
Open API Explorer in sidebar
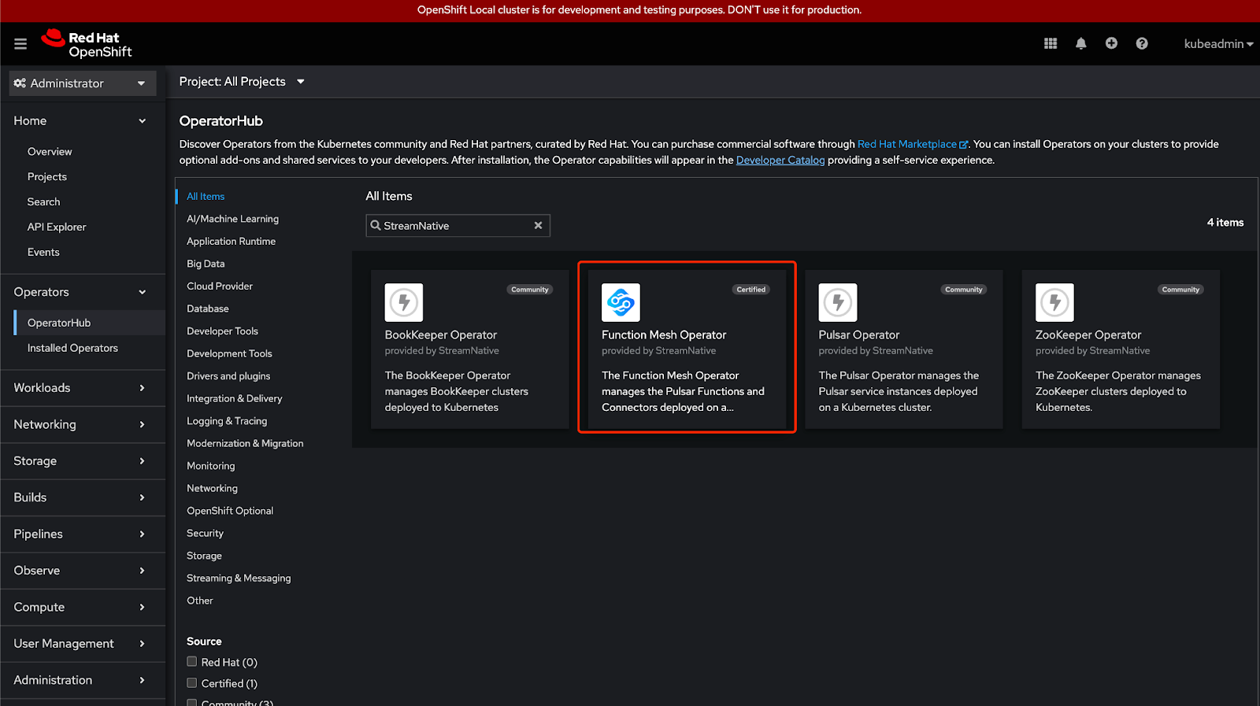point(57,227)
